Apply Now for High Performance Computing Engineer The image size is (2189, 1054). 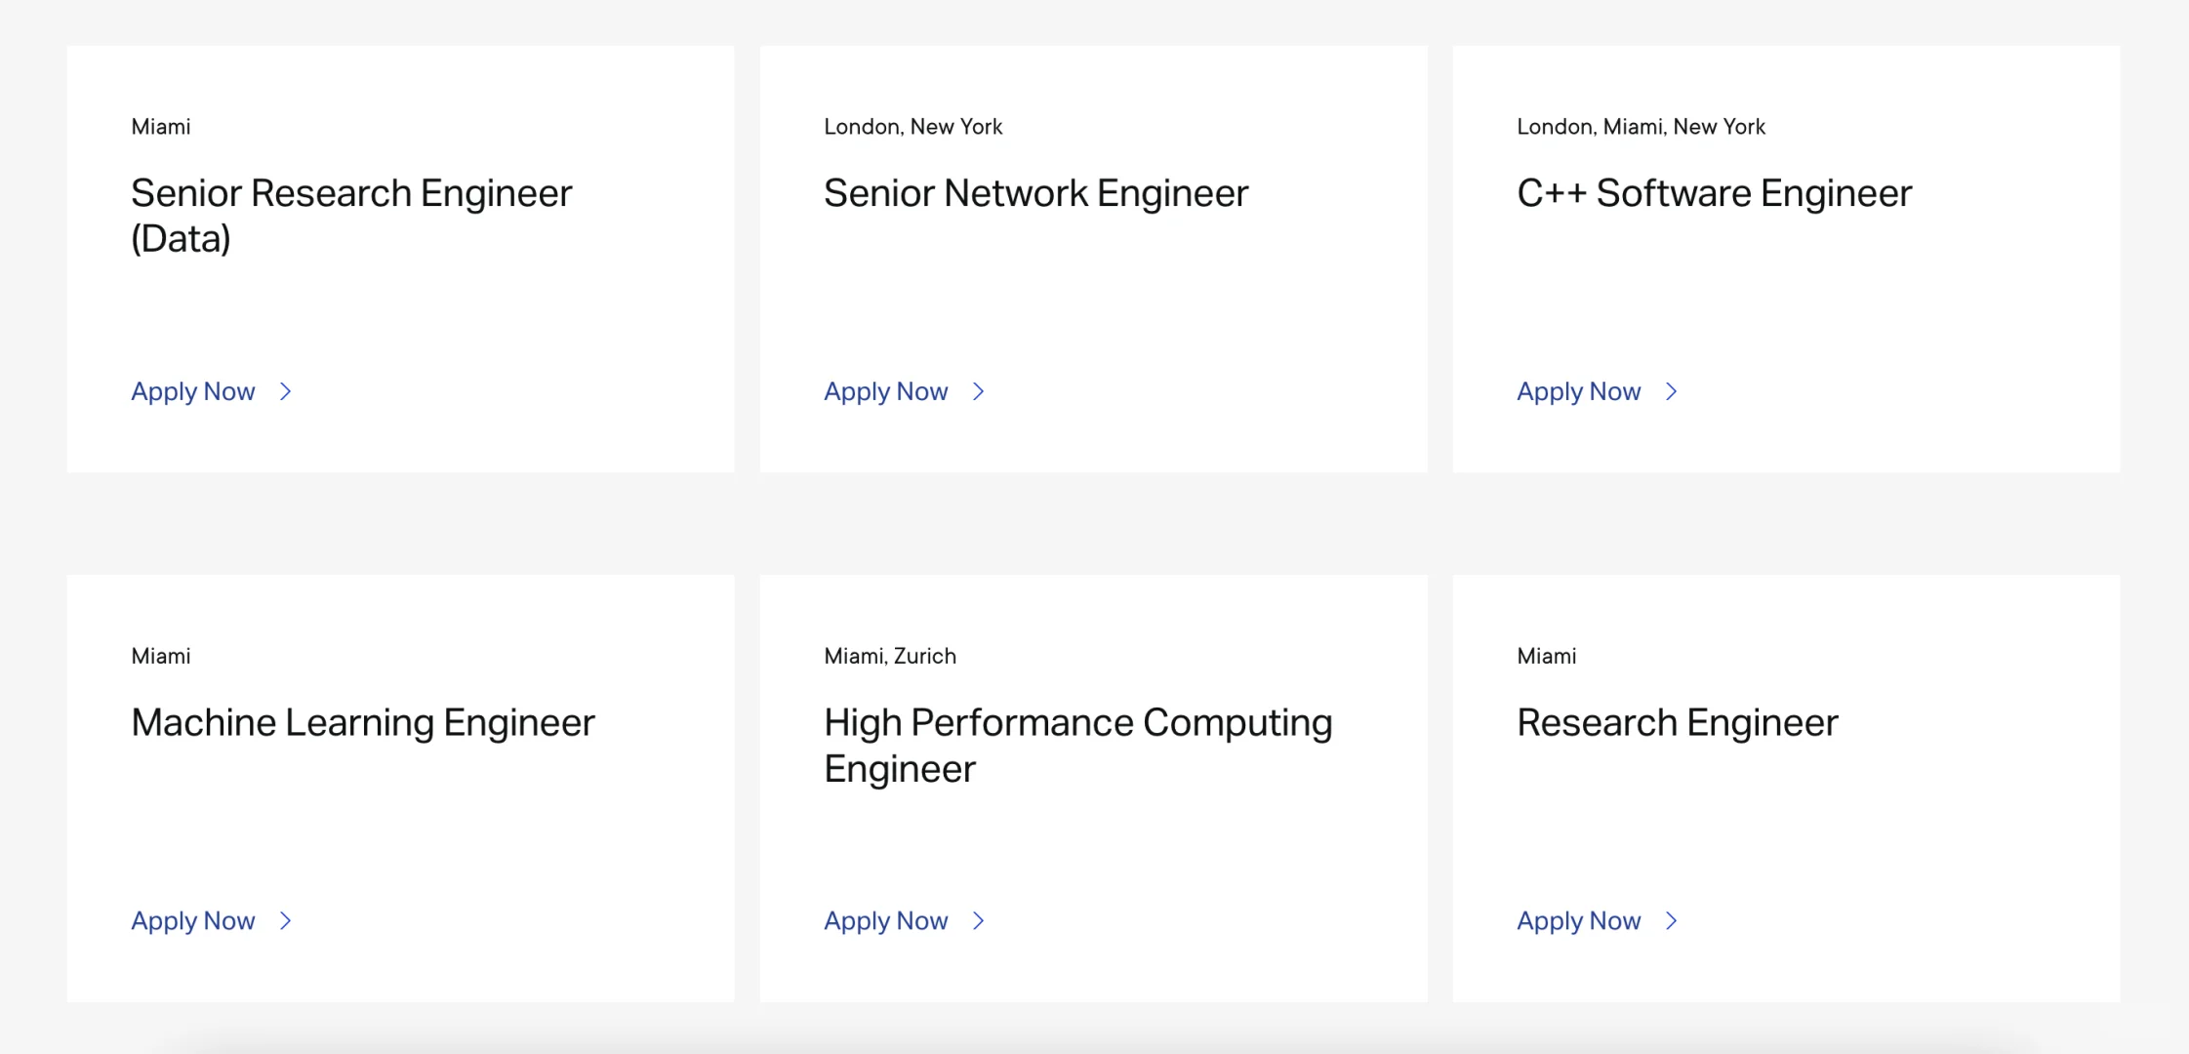pos(885,920)
